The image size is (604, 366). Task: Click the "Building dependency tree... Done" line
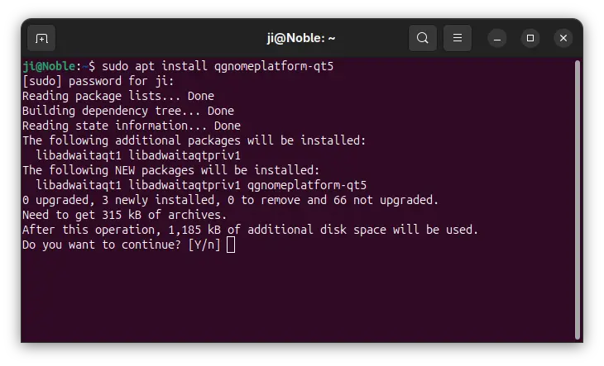click(x=128, y=111)
